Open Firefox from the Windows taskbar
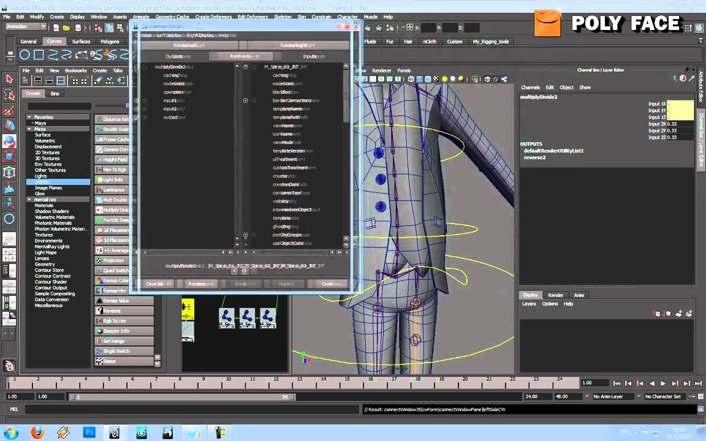Image resolution: width=706 pixels, height=441 pixels. click(x=37, y=432)
